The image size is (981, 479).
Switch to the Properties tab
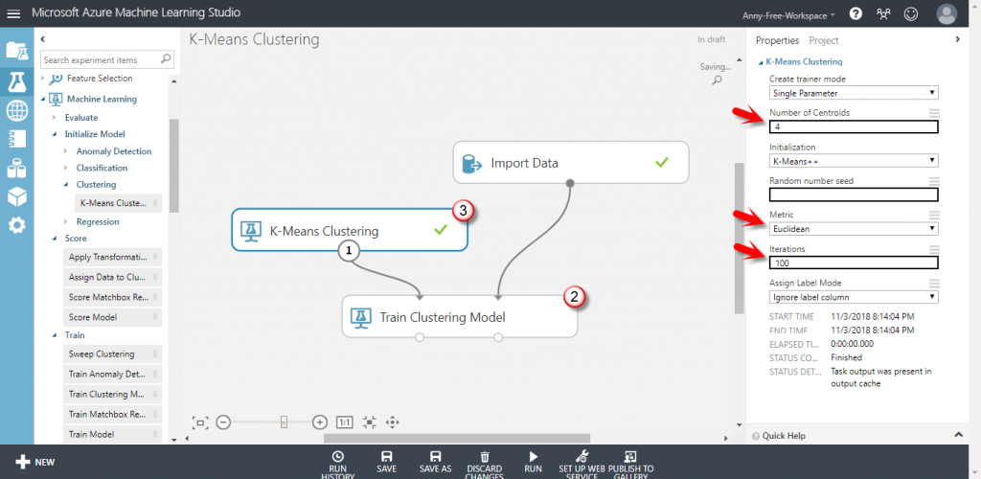777,40
